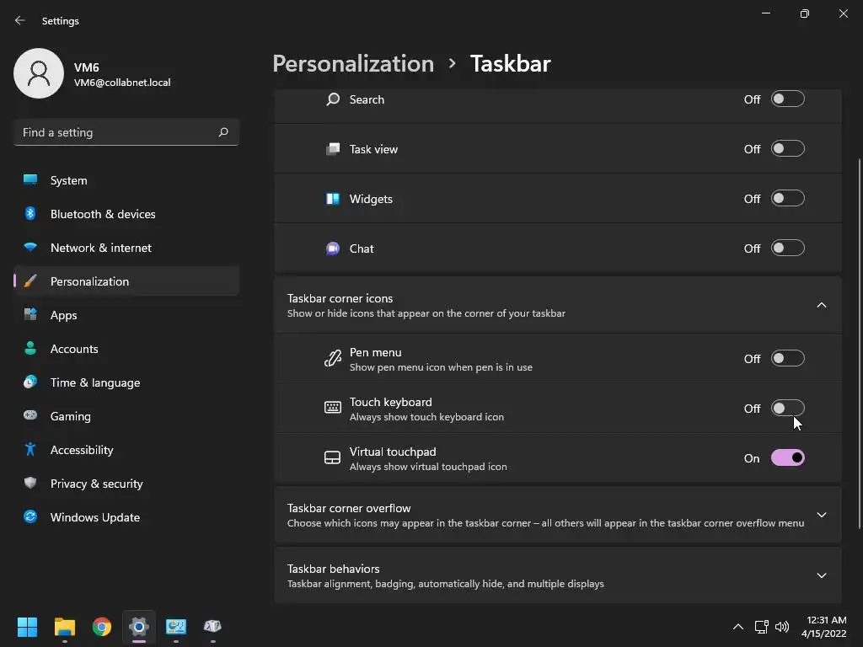Go to Windows Update in sidebar
This screenshot has width=863, height=647.
click(x=94, y=517)
